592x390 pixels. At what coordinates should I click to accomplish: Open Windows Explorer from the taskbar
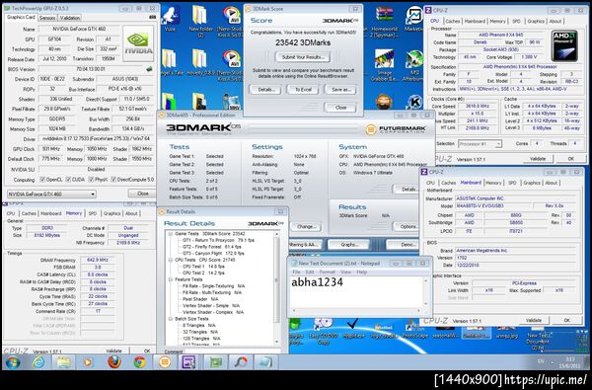63,362
